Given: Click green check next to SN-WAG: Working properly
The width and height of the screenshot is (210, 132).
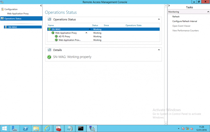Looking at the screenshot, I should (x=49, y=57).
